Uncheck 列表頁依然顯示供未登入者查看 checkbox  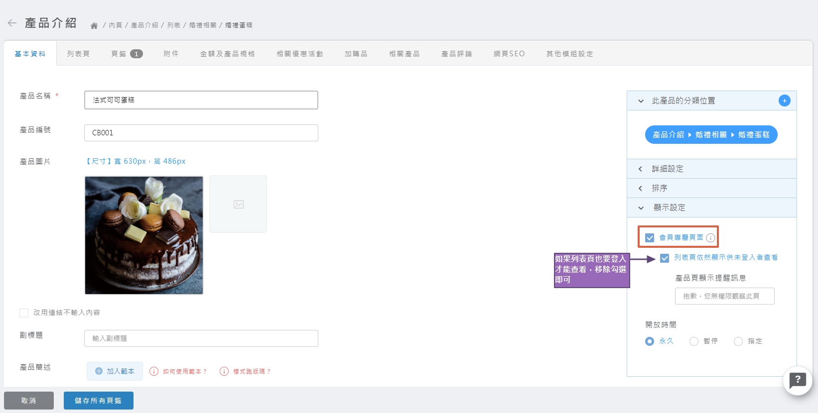pyautogui.click(x=665, y=258)
